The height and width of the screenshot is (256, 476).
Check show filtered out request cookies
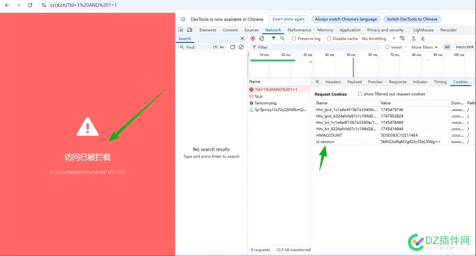[x=360, y=94]
